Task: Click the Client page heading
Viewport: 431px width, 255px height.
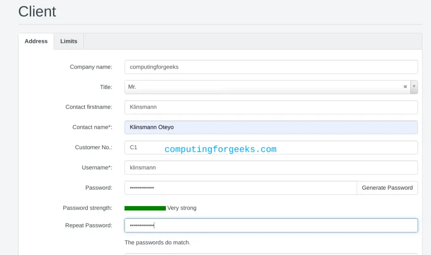Action: pyautogui.click(x=37, y=11)
